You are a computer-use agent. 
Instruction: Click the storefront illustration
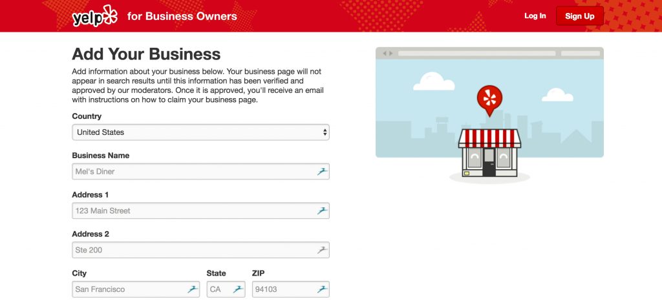[490, 152]
